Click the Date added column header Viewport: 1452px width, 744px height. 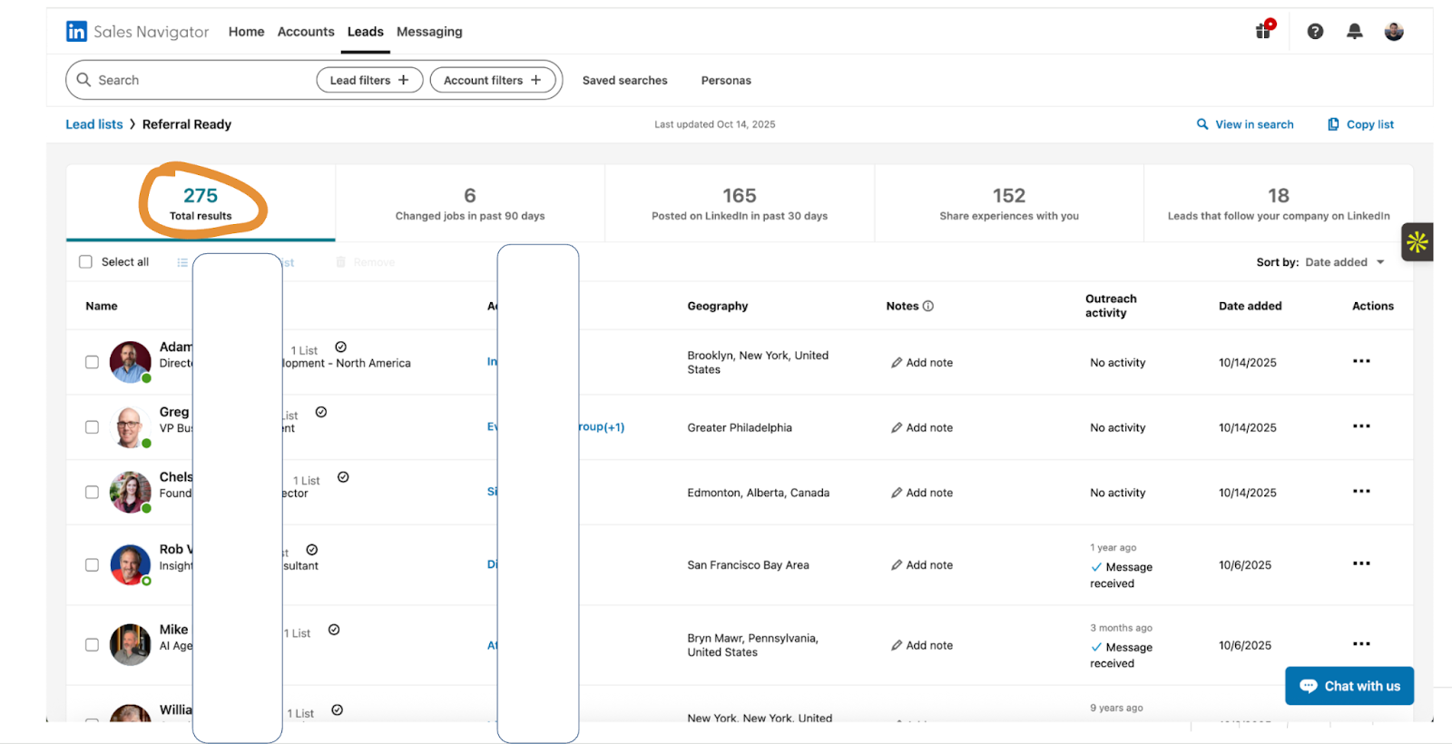pos(1250,306)
